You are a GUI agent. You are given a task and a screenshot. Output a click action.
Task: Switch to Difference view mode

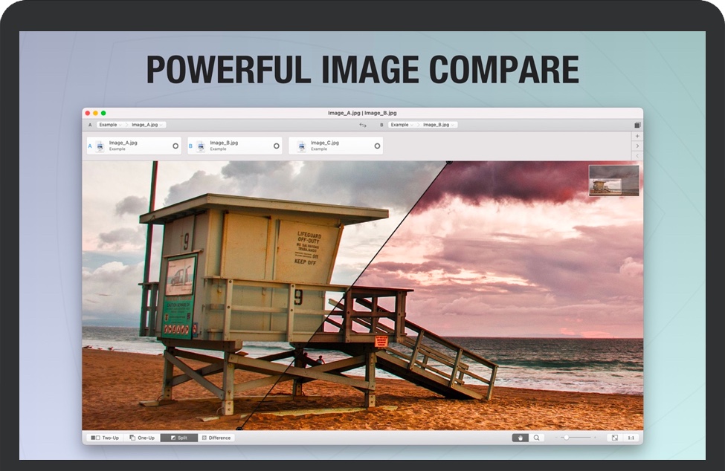coord(216,438)
